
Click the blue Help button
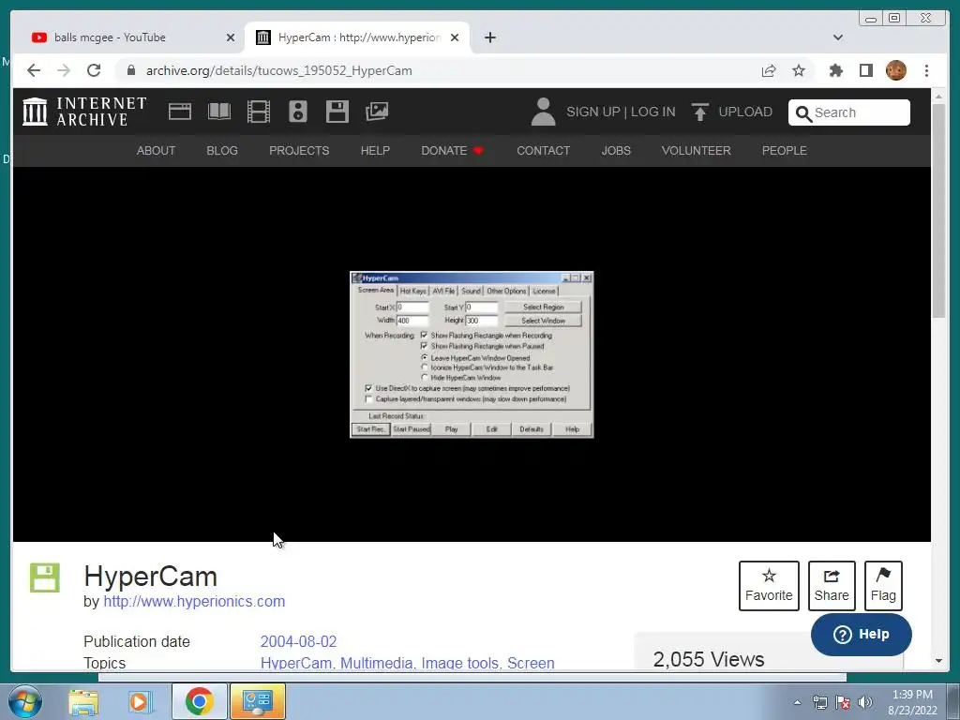[861, 635]
